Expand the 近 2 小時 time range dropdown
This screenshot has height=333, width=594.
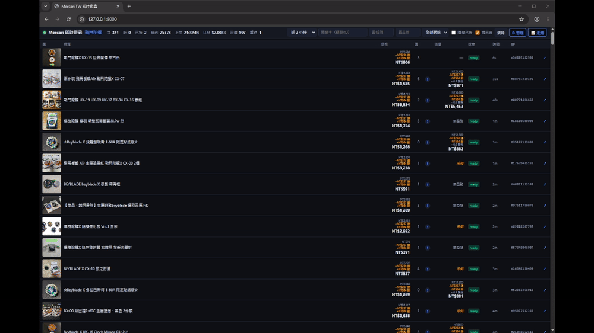pos(302,33)
